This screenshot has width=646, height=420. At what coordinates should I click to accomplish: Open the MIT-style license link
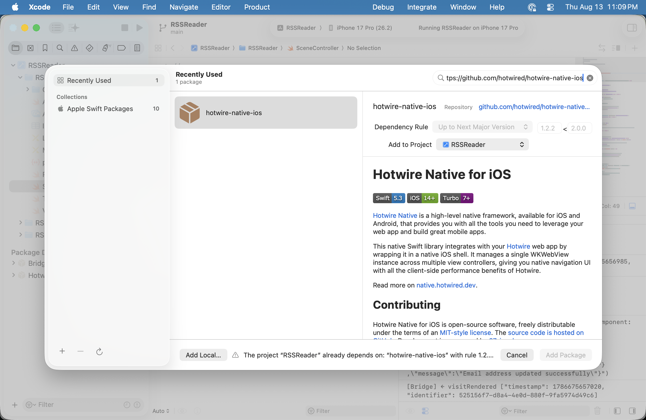click(x=465, y=333)
